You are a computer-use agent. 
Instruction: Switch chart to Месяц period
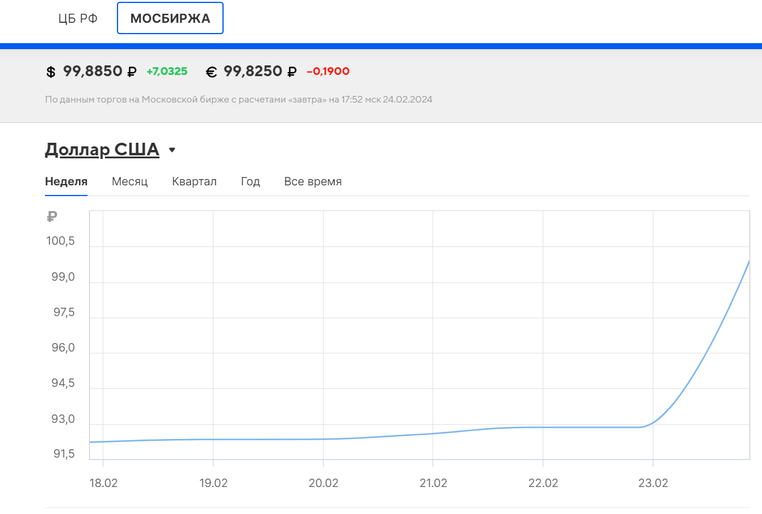coord(129,182)
